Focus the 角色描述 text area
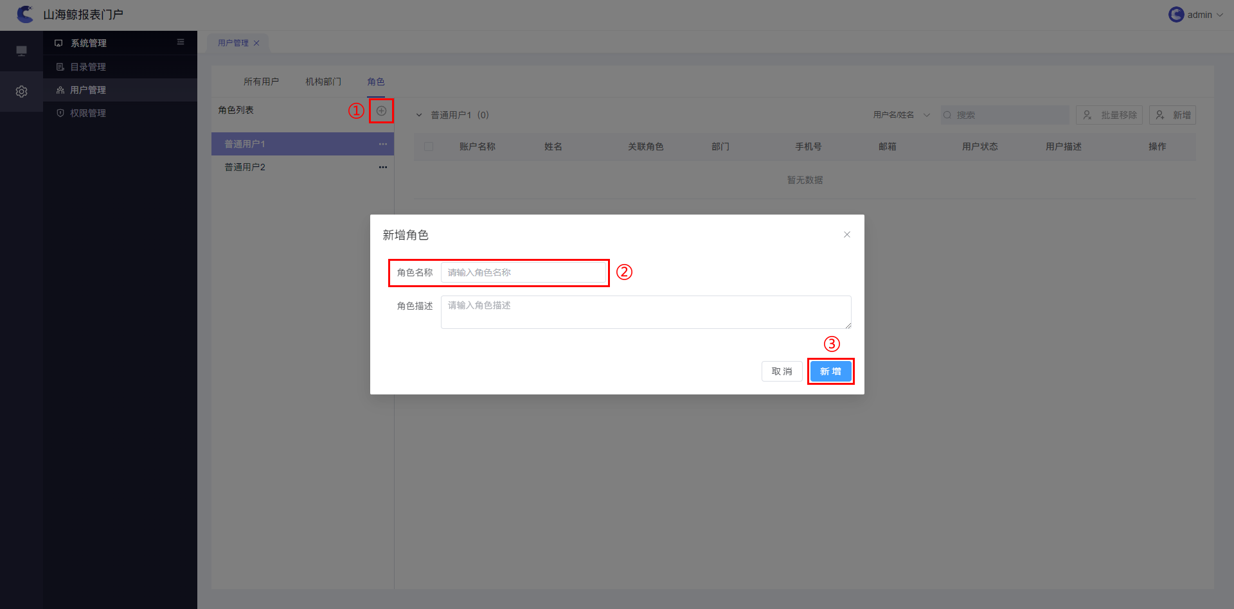Screen dimensions: 1234x609 646,312
